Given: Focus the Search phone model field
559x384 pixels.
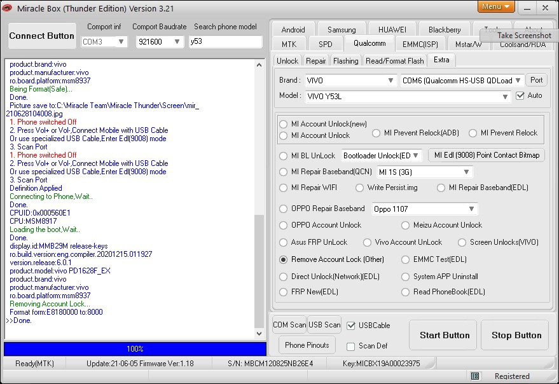Looking at the screenshot, I should click(225, 41).
